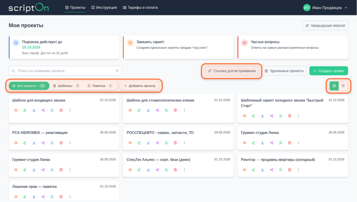The image size is (357, 202).
Task: Open the Проекты navigation tab
Action: [75, 7]
